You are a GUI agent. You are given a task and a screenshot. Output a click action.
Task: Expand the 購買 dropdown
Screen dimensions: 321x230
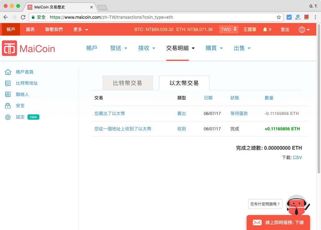214,48
